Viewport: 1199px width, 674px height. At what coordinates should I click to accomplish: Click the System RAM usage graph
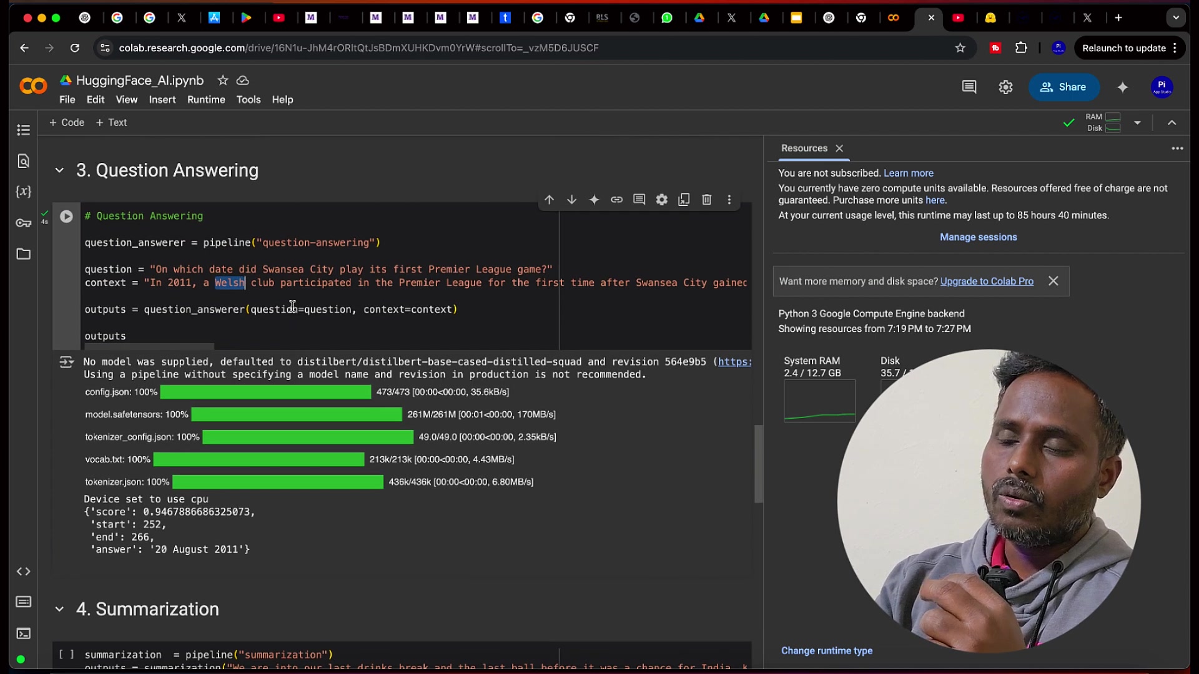click(819, 401)
